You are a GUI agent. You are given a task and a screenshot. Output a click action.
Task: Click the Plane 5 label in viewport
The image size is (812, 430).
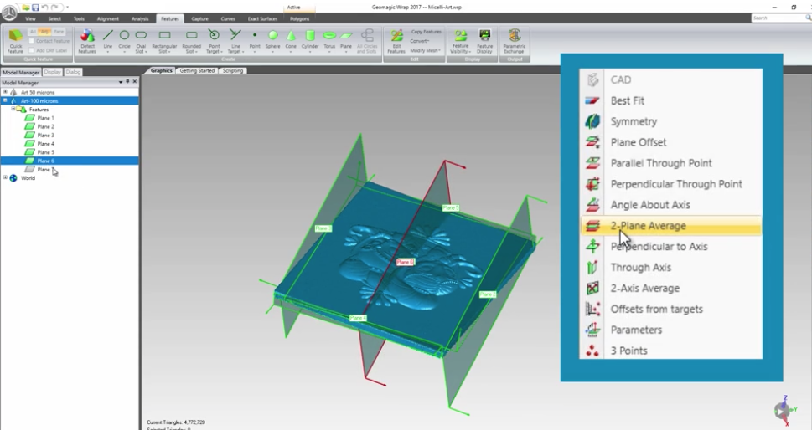pos(451,207)
